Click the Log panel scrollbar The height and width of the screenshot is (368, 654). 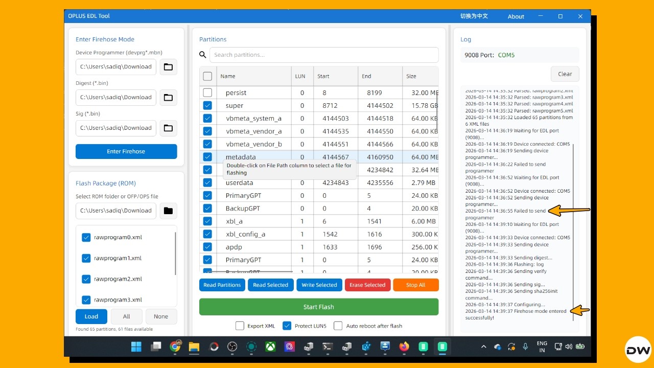(573, 232)
